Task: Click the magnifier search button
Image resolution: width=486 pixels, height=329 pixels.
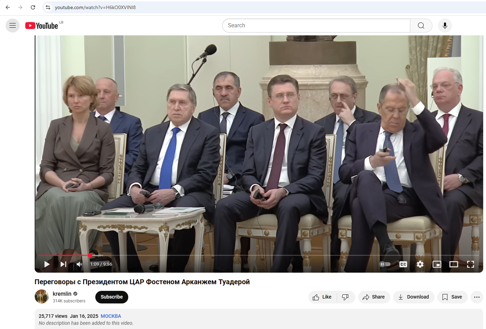Action: point(421,26)
